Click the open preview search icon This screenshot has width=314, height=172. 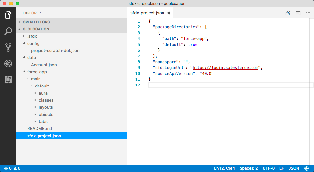click(x=288, y=13)
